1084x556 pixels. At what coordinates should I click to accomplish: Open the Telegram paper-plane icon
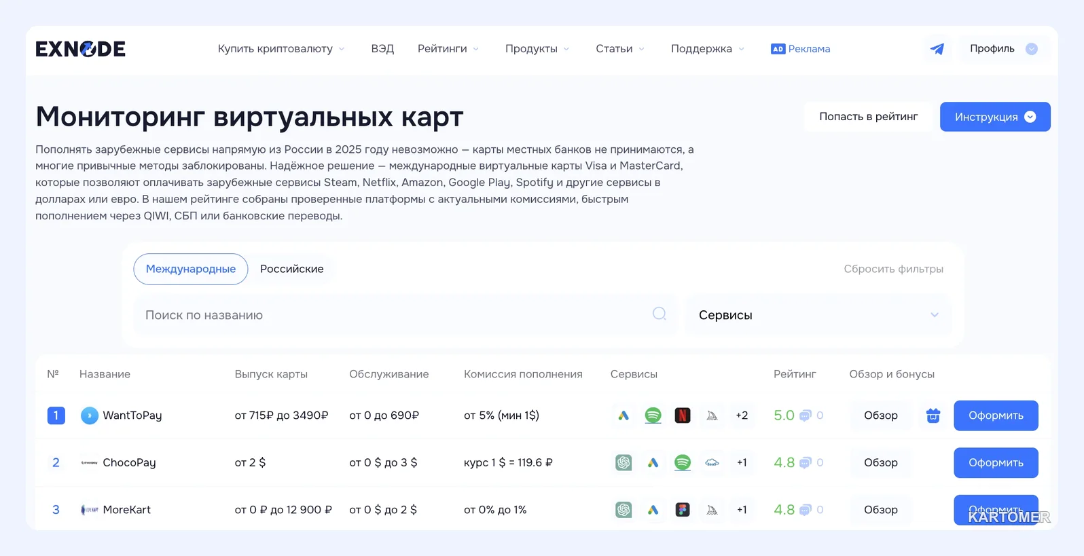pos(937,49)
